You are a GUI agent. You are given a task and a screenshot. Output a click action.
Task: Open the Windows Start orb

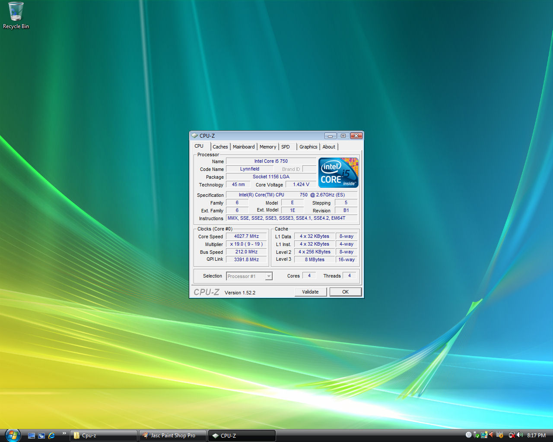tap(13, 435)
